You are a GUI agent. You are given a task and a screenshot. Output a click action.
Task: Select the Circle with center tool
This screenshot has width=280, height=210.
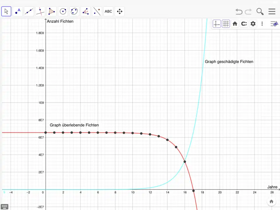click(63, 11)
